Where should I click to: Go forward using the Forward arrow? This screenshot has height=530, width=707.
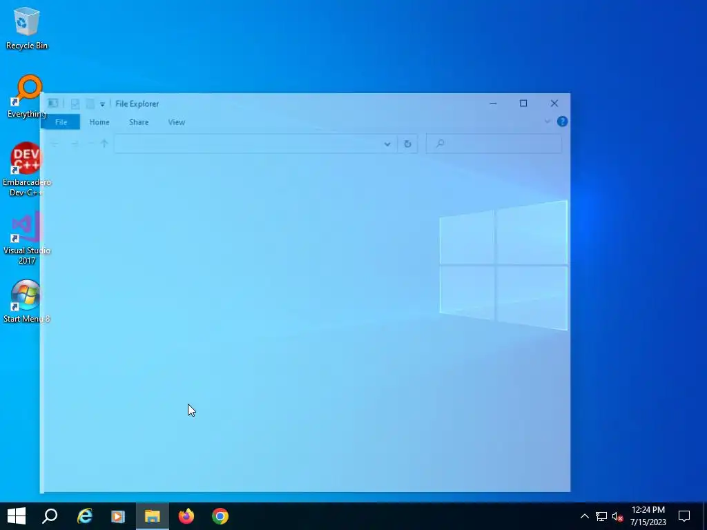pyautogui.click(x=75, y=144)
